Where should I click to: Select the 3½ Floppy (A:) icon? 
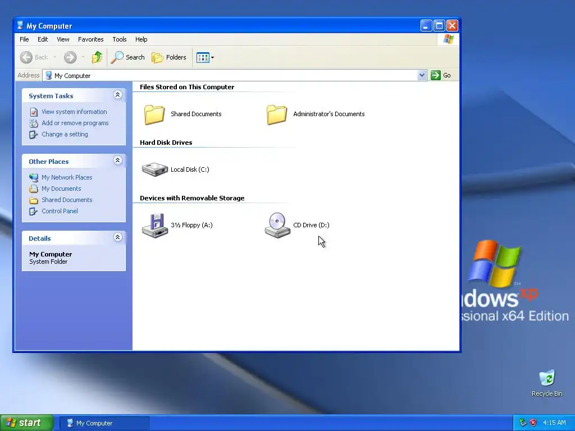pos(155,226)
